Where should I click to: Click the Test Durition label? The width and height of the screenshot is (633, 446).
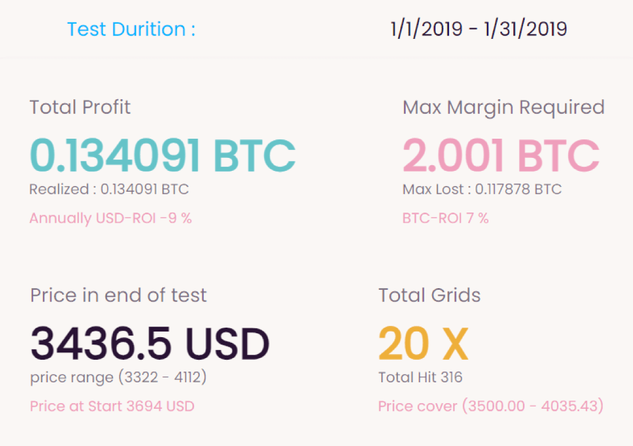(x=131, y=29)
